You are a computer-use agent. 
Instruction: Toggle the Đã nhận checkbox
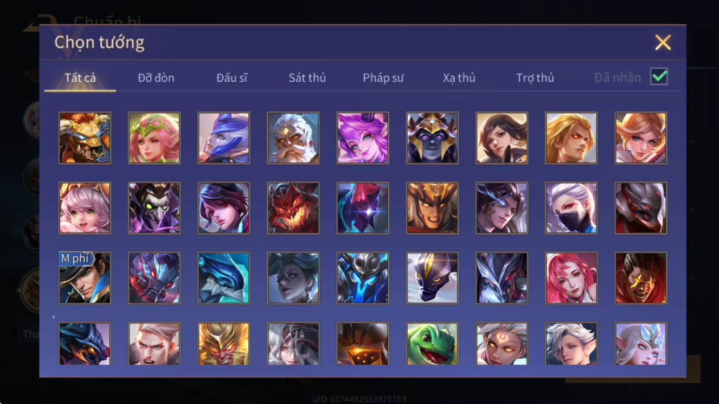click(659, 77)
